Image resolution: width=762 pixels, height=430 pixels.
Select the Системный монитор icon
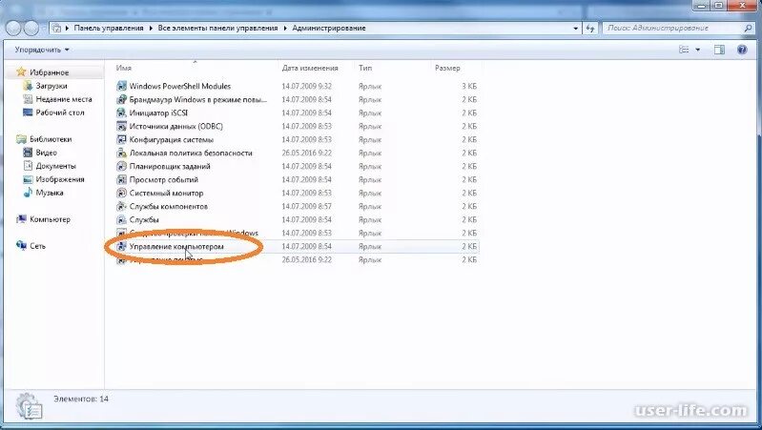(121, 193)
